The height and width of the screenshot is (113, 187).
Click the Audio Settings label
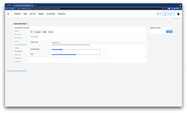(x=34, y=37)
